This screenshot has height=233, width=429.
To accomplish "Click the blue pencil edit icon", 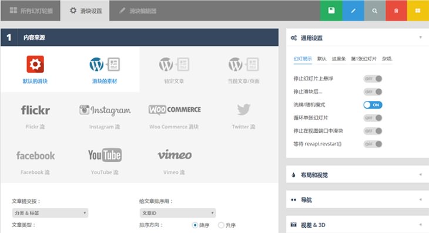I will [353, 11].
